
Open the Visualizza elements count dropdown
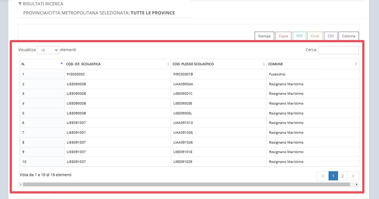48,50
